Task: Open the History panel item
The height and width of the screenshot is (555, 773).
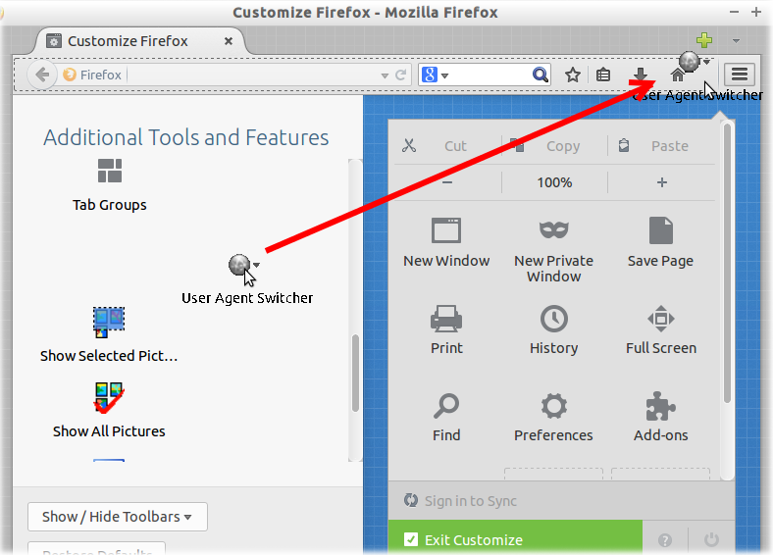Action: pos(553,320)
